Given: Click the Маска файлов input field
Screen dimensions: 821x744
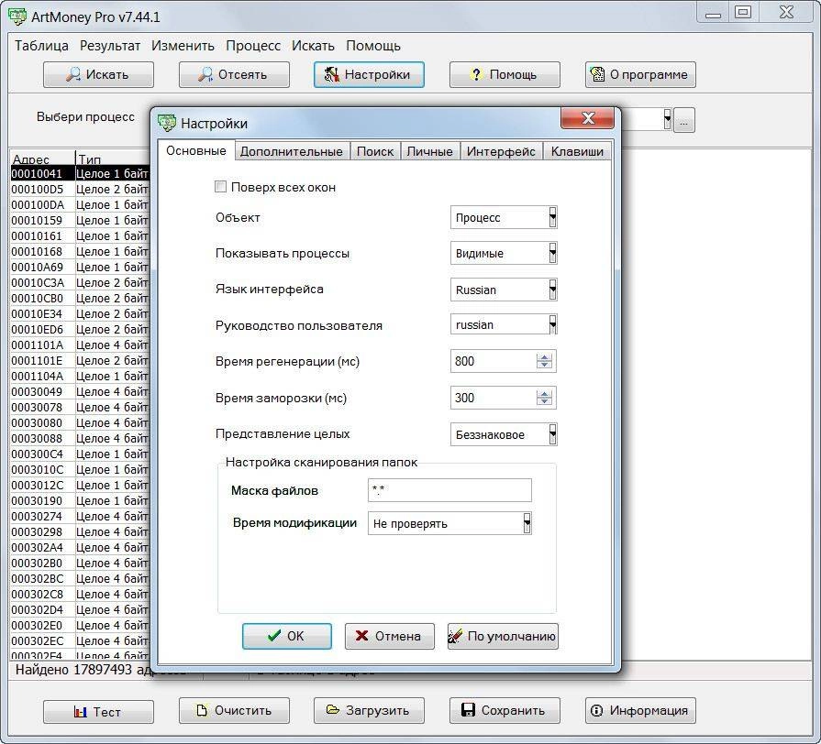Looking at the screenshot, I should pos(449,490).
